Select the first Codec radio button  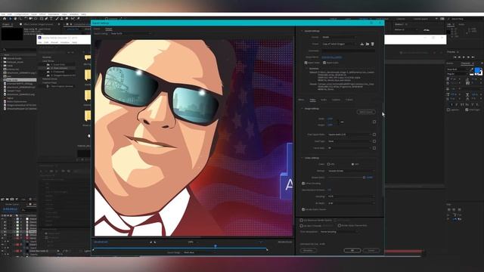click(x=328, y=164)
